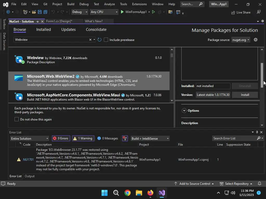Open the folder view toolbar icon
This screenshot has height=199, width=266.
coord(170,12)
